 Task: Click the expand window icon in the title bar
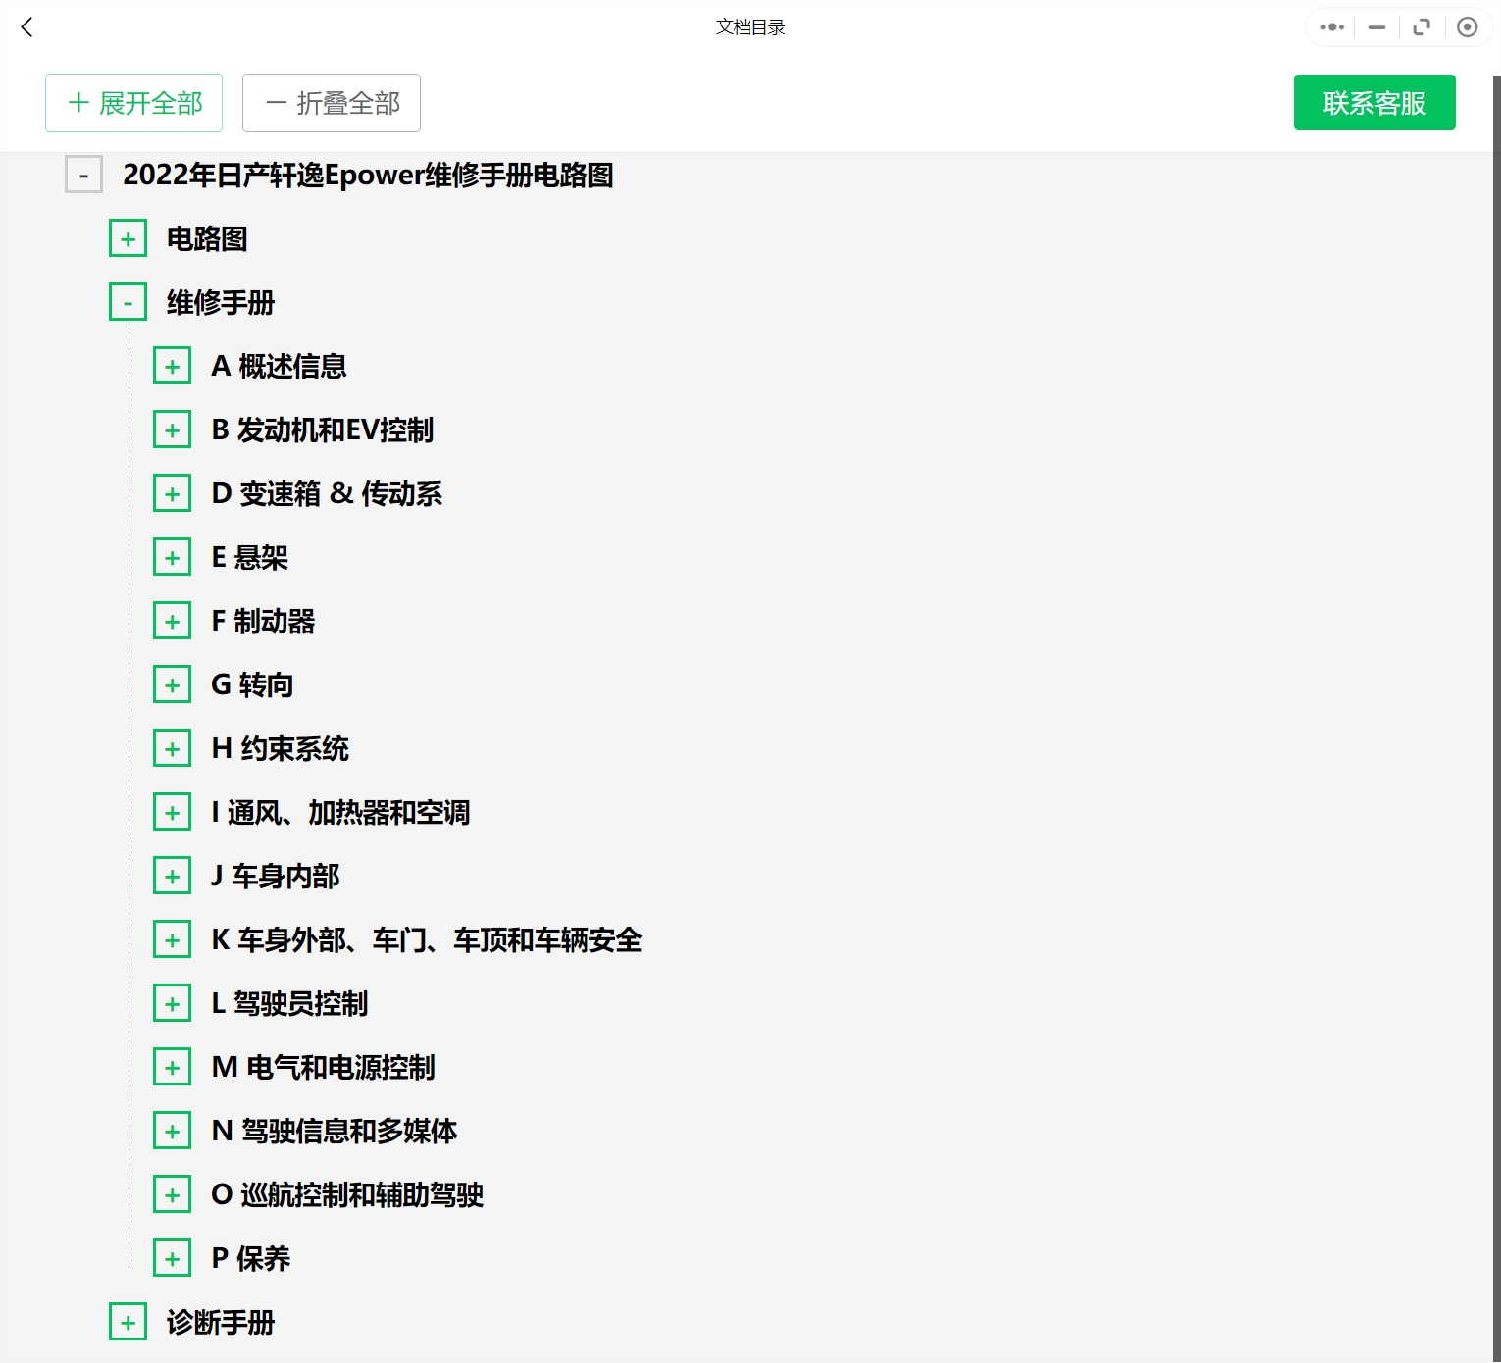pos(1422,27)
